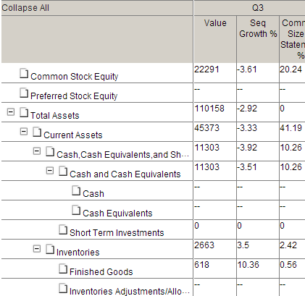Image resolution: width=305 pixels, height=296 pixels.
Task: Select the Inventories Adjustments/Allowances checkbox
Action: point(63,288)
